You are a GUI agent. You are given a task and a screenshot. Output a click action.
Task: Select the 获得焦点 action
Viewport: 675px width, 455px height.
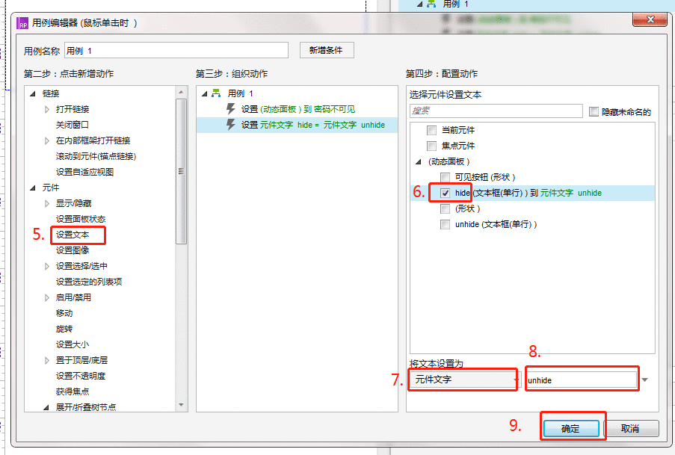coord(73,391)
